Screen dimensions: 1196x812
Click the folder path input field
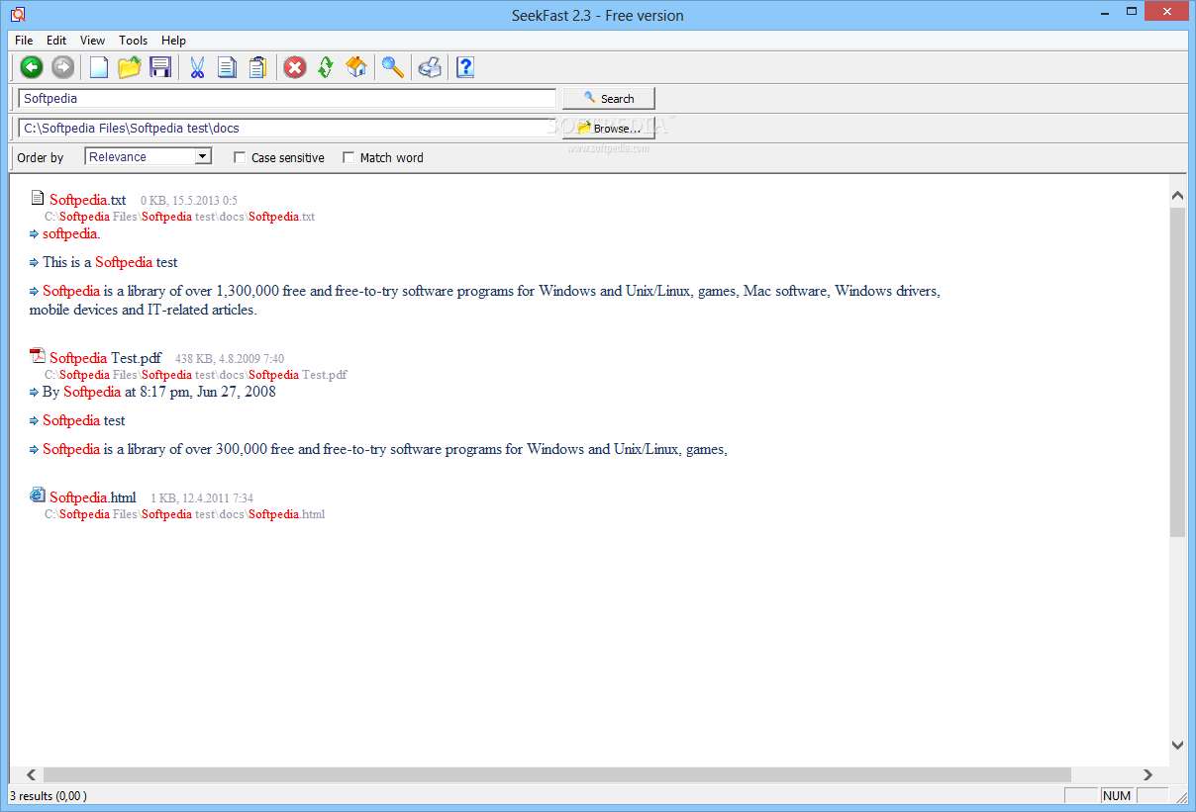pyautogui.click(x=287, y=128)
